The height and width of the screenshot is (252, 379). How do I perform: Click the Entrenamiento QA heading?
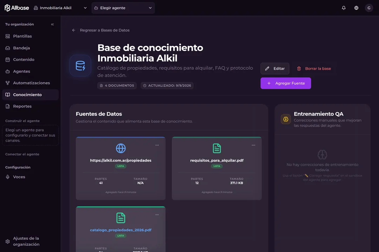tap(318, 114)
